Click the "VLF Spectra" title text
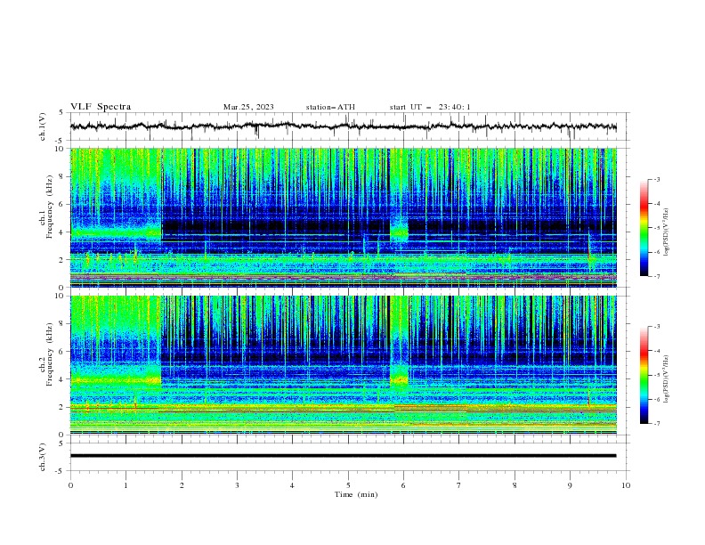The image size is (705, 545). tap(101, 107)
